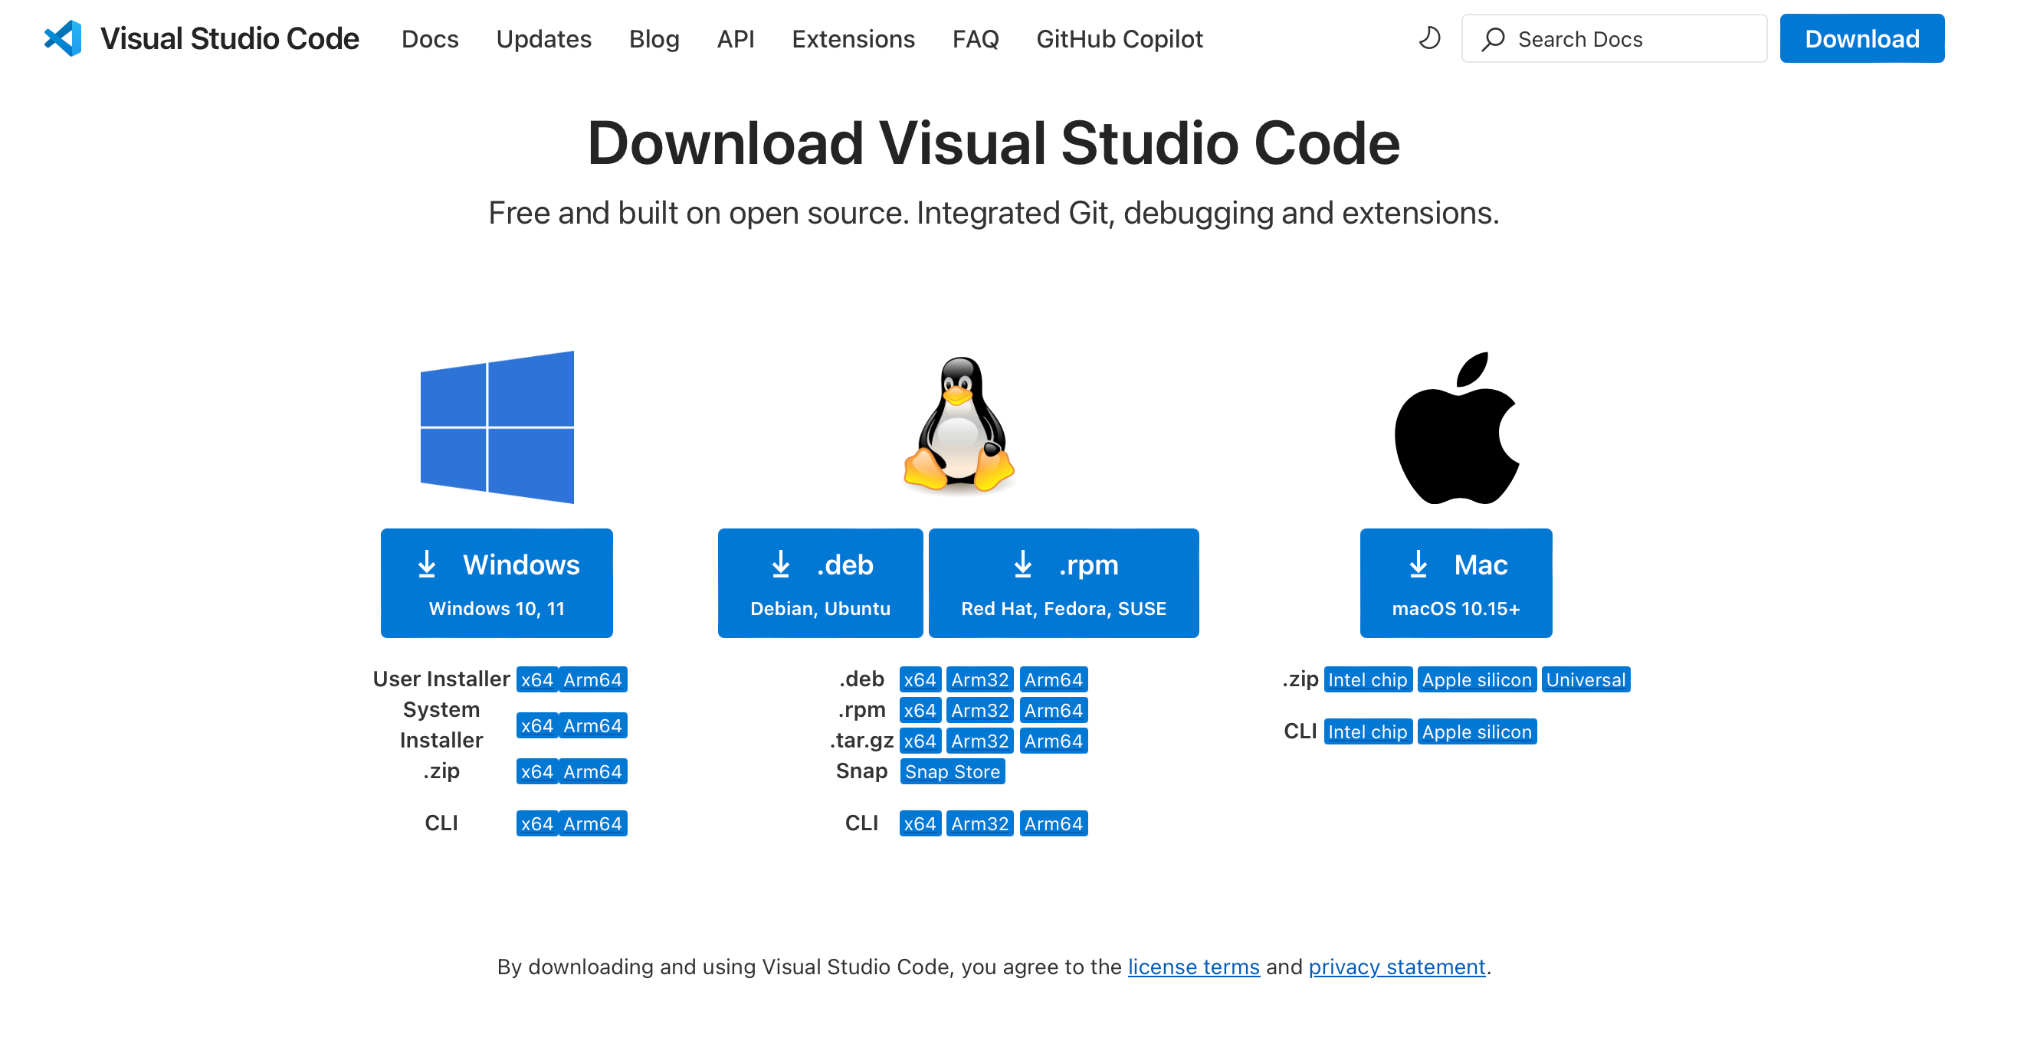Select Mac .zip Intel chip download
This screenshot has width=2017, height=1060.
pyautogui.click(x=1368, y=680)
